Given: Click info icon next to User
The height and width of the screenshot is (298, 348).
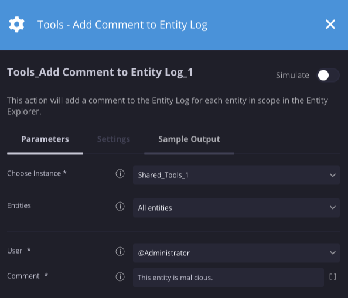Looking at the screenshot, I should 120,251.
